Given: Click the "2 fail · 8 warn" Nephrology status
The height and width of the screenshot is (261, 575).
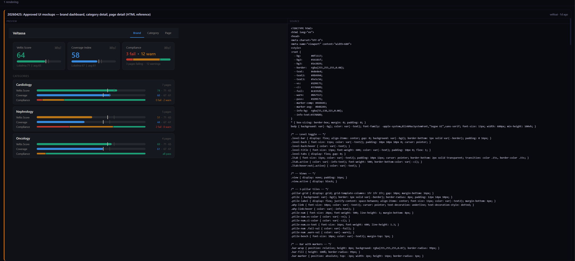Looking at the screenshot, I should (x=163, y=127).
